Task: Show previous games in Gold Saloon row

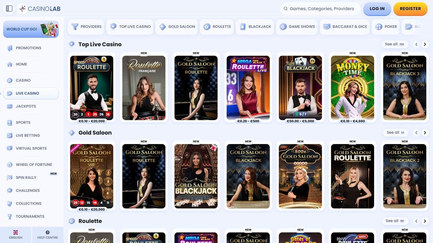Action: [x=416, y=132]
